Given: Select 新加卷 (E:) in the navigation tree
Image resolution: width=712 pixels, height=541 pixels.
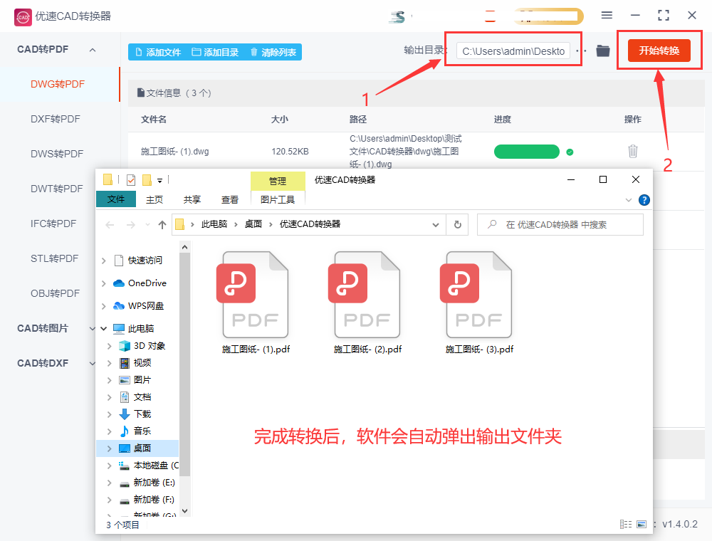Looking at the screenshot, I should 147,483.
